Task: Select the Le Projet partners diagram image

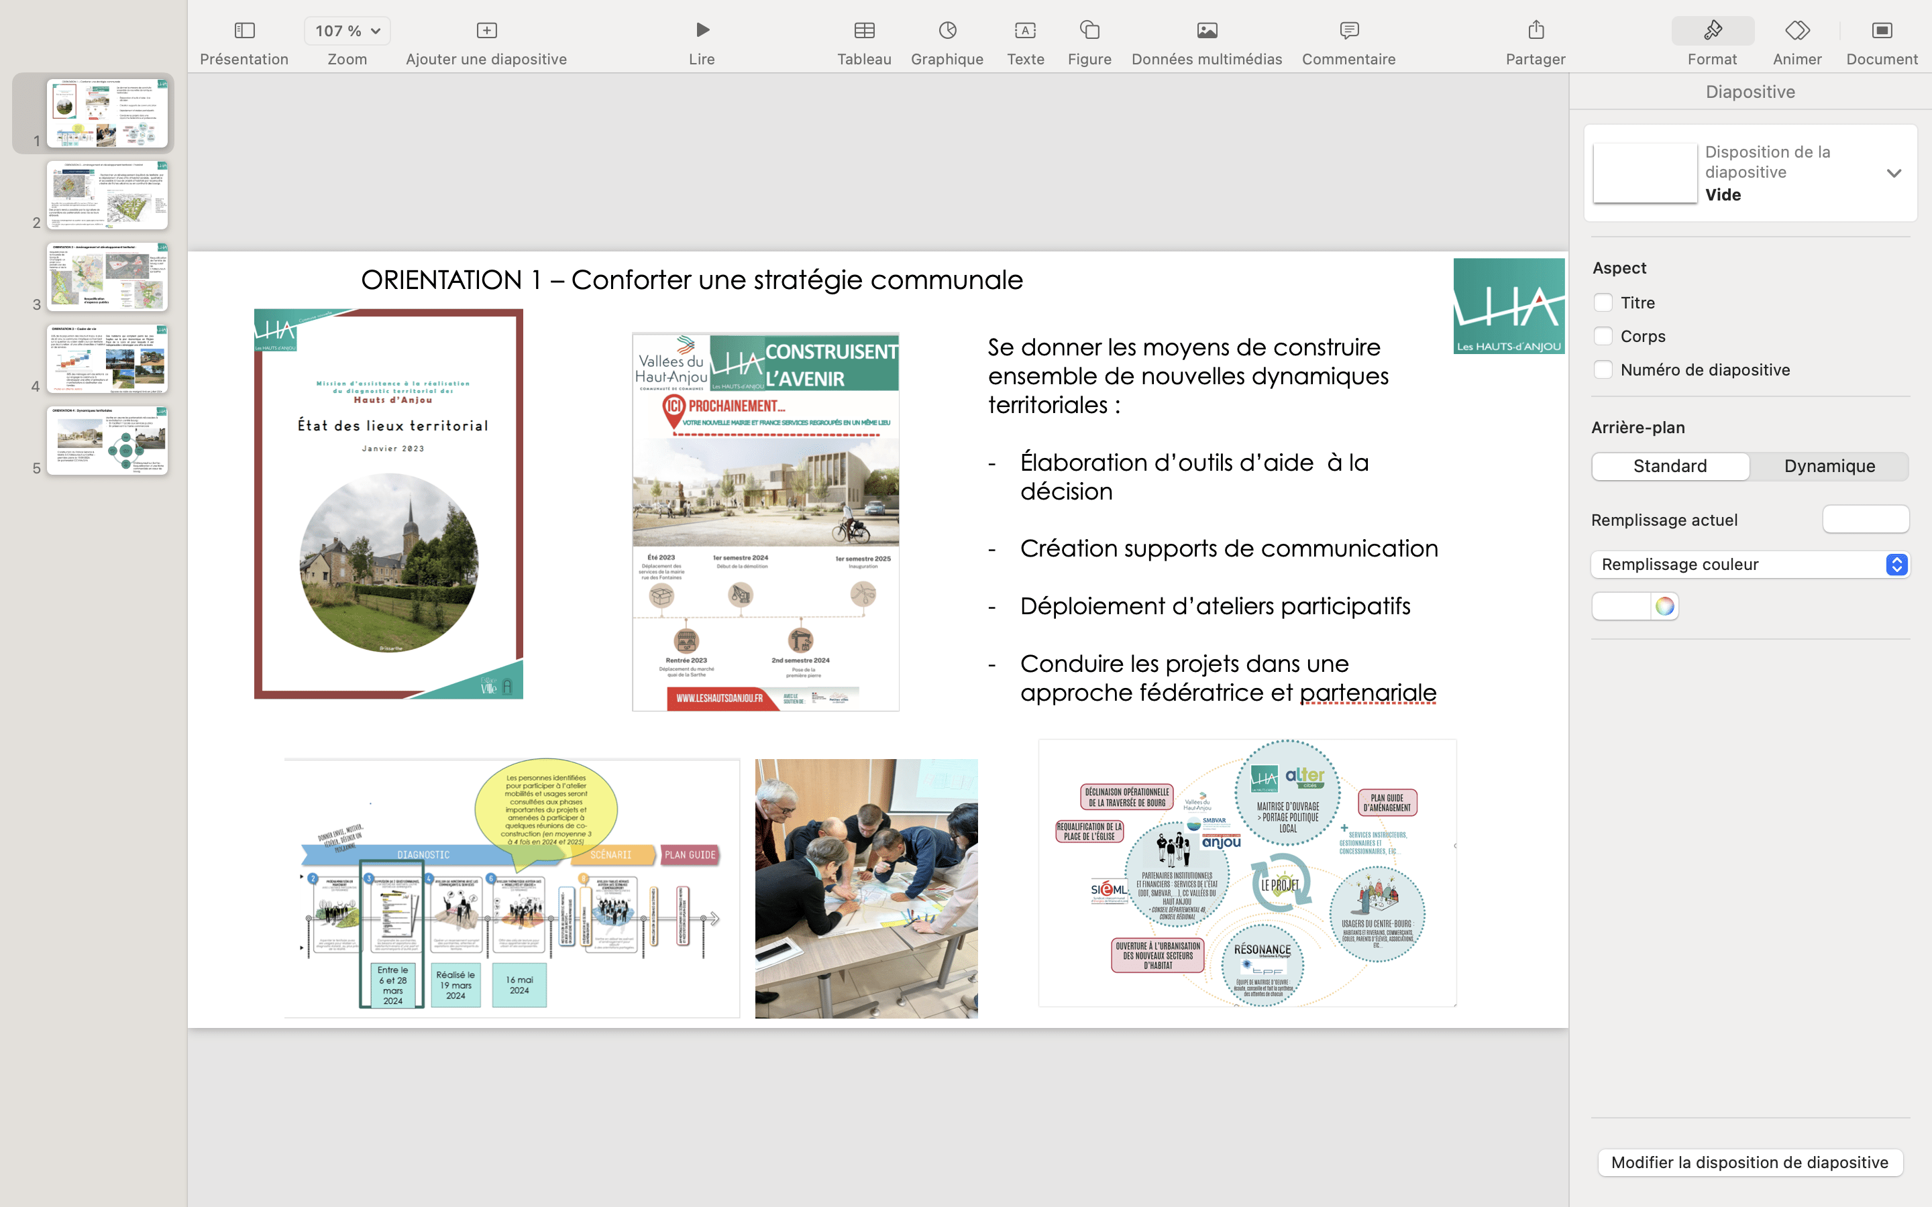Action: pyautogui.click(x=1247, y=872)
